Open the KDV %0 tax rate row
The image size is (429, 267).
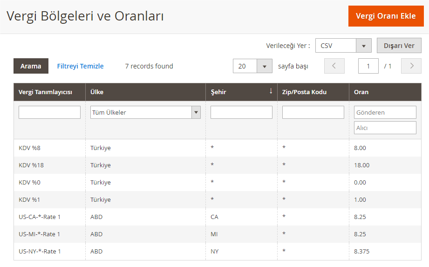[218, 183]
